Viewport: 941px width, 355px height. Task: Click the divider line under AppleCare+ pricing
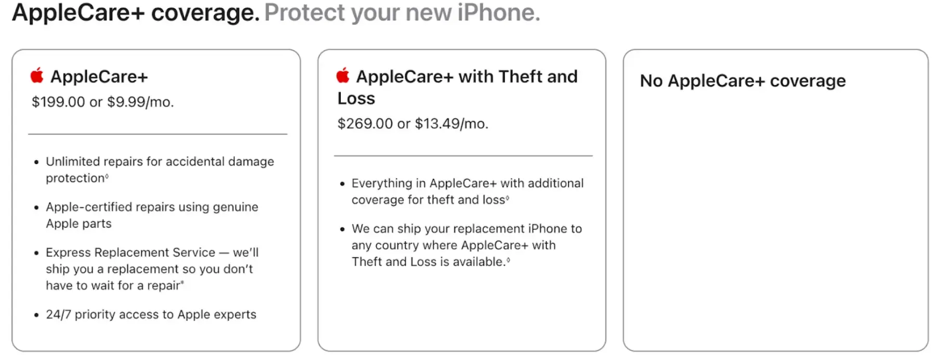point(157,134)
